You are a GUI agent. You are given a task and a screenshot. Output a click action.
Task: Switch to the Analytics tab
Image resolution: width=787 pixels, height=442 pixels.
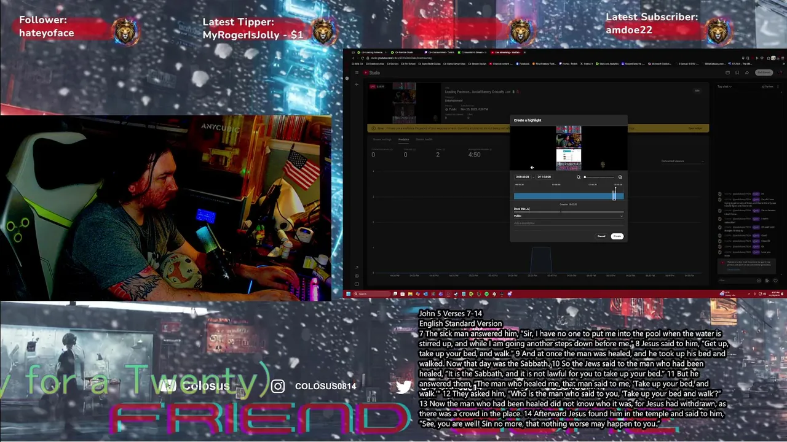point(403,139)
